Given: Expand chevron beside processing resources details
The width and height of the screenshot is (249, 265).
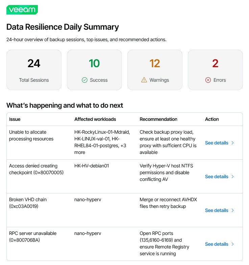Looking at the screenshot, I should [x=232, y=143].
